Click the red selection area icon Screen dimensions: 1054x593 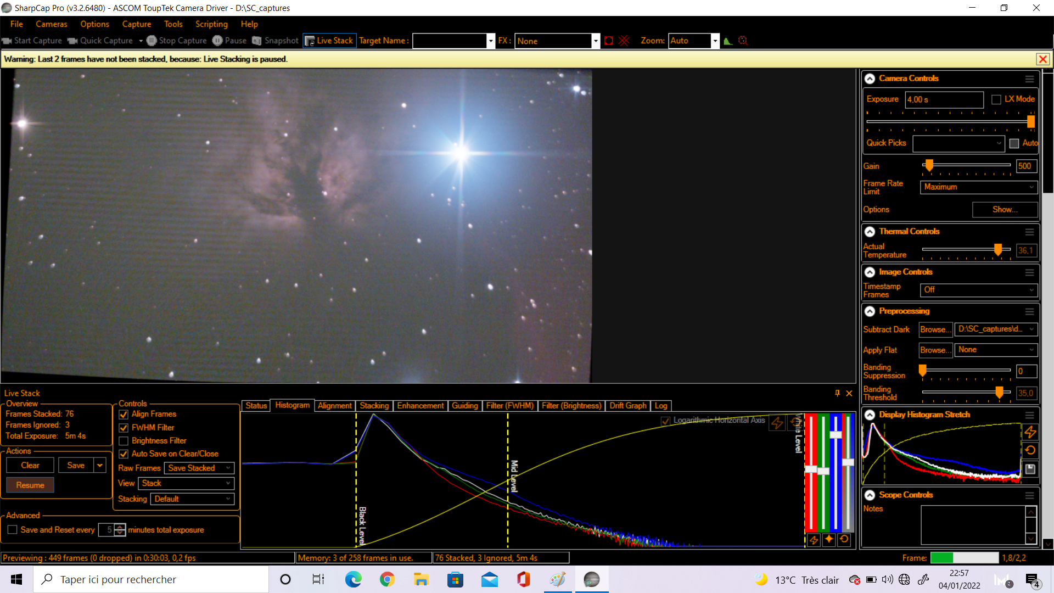[x=608, y=41]
